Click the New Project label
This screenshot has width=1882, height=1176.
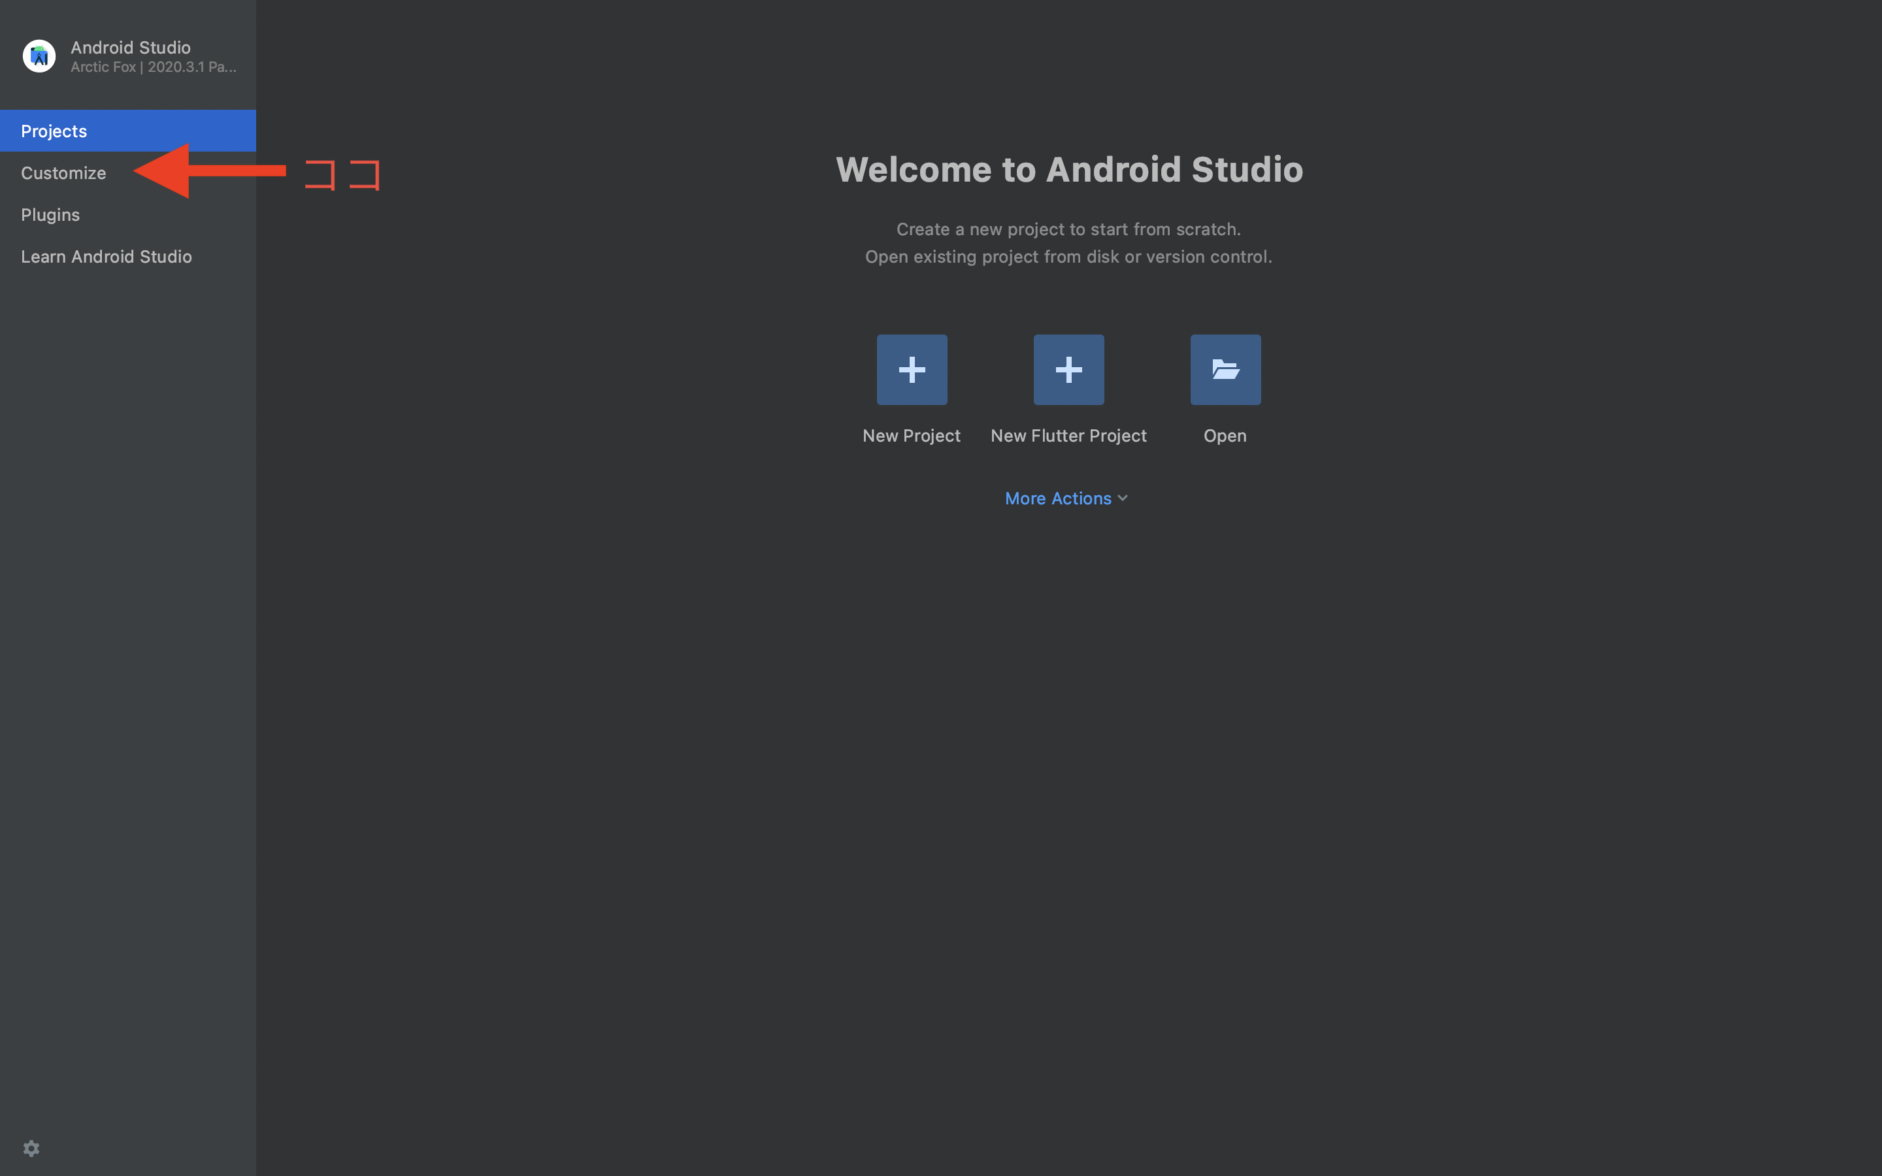(912, 436)
